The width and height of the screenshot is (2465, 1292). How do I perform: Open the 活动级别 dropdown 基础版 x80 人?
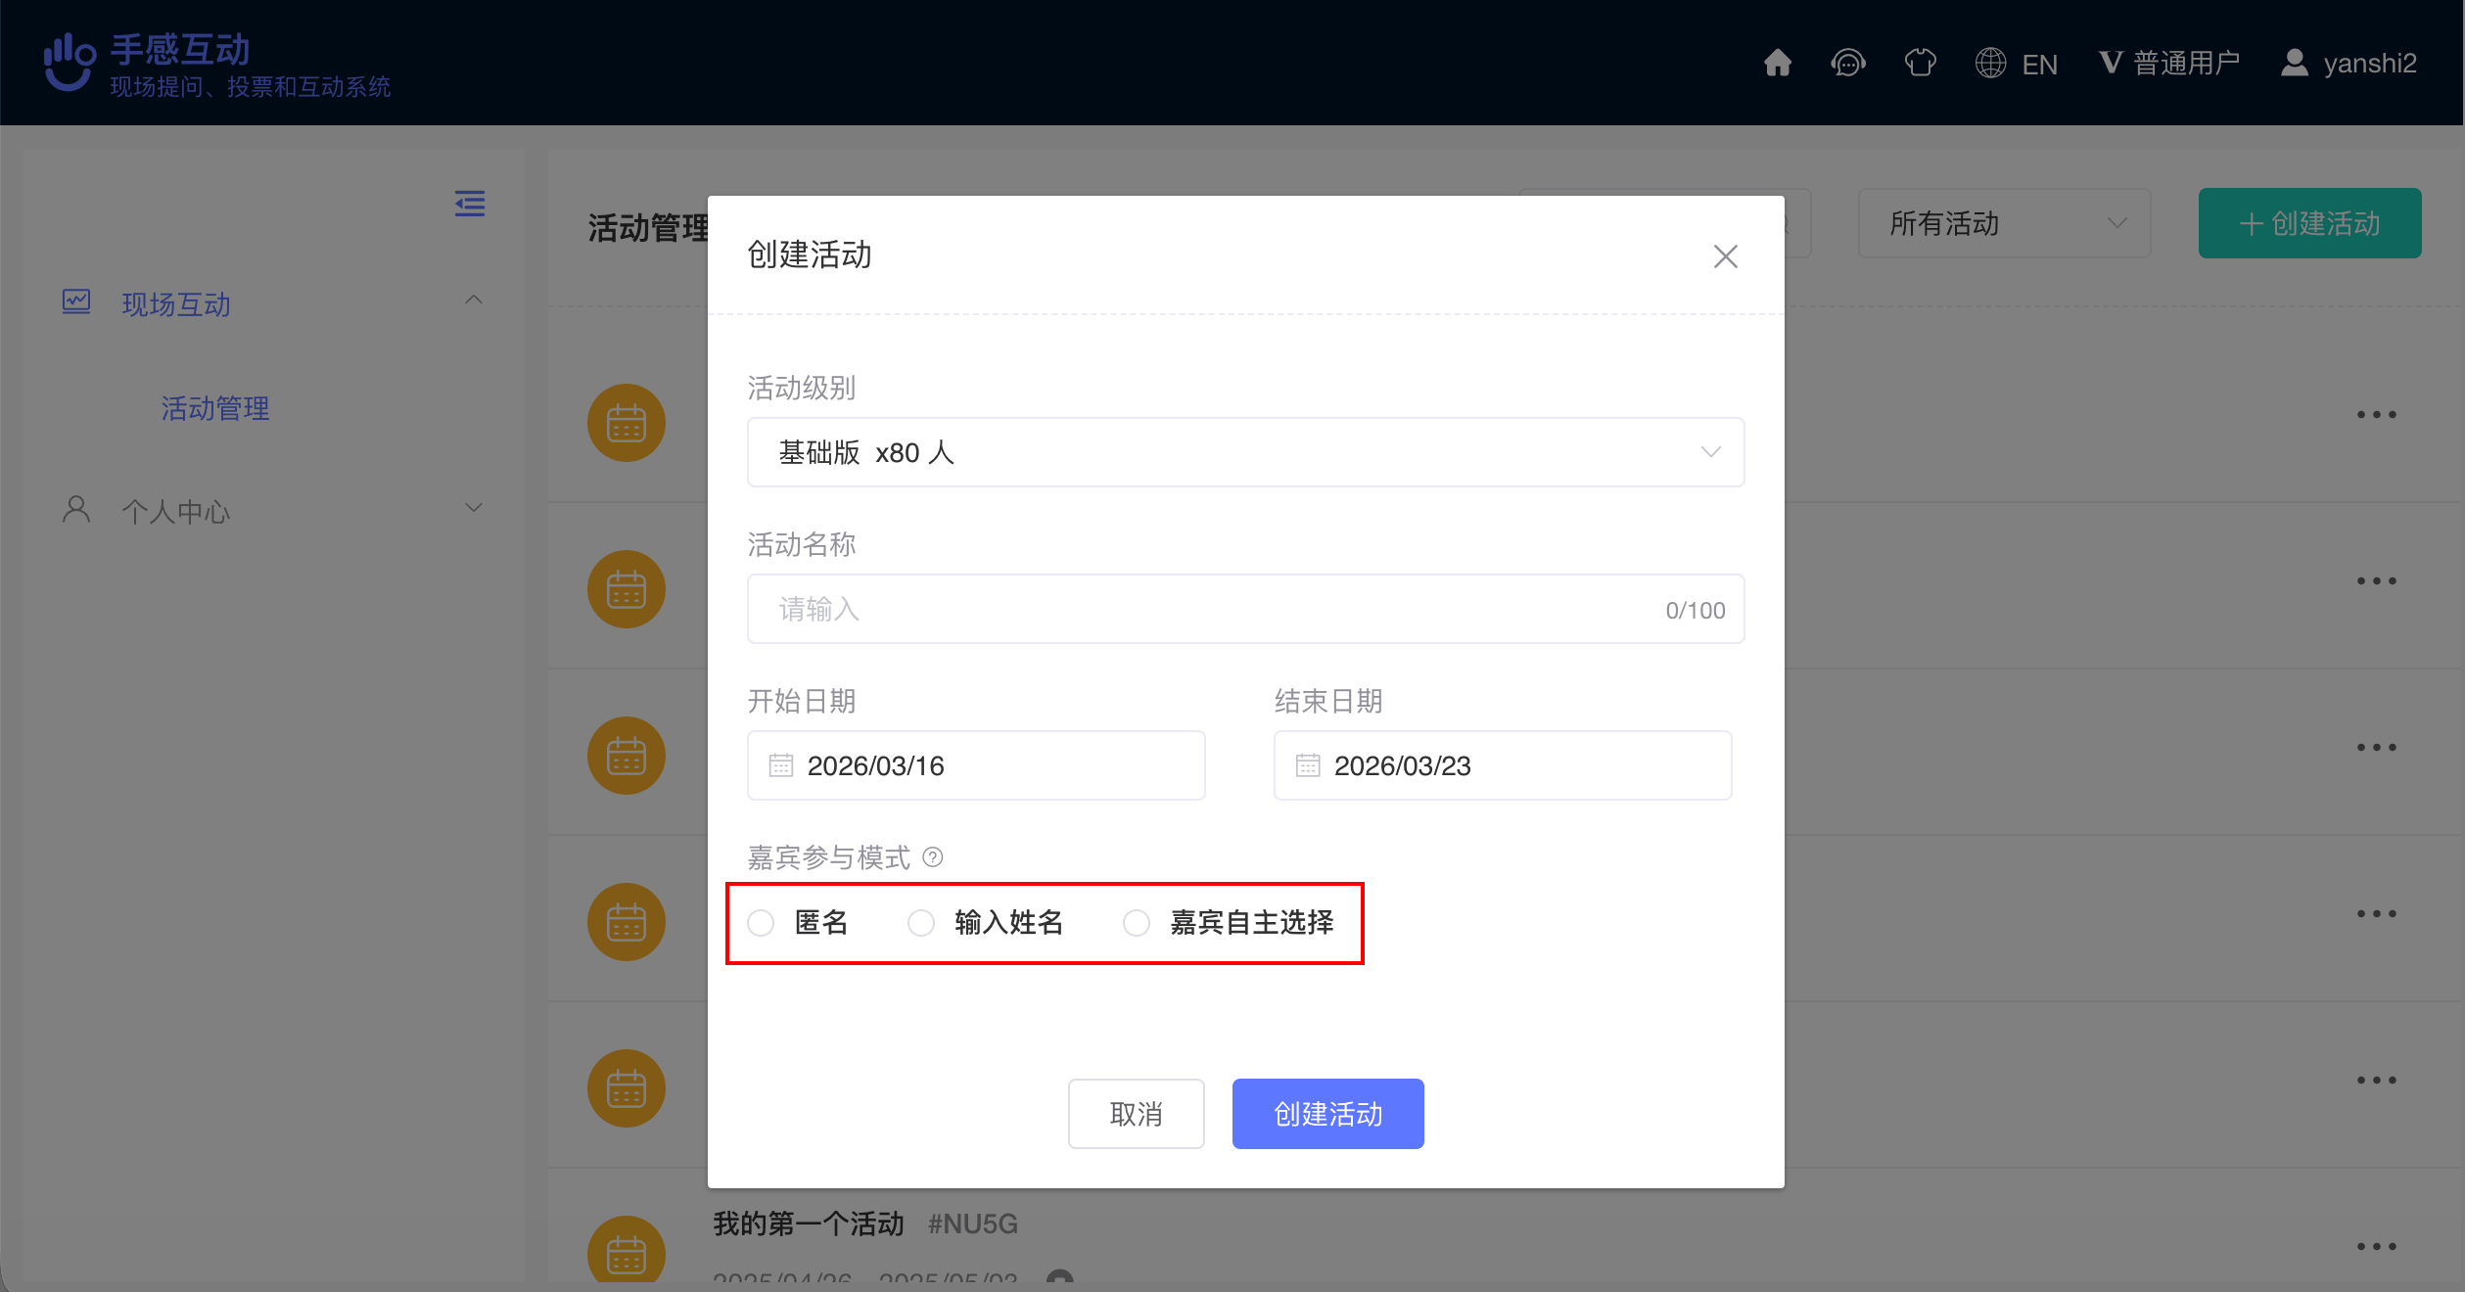[1245, 452]
